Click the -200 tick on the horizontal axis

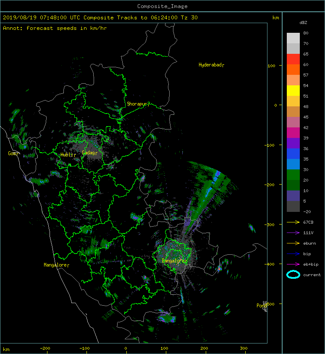[x=45, y=349]
